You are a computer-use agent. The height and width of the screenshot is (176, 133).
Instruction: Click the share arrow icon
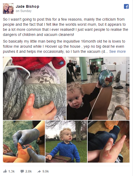point(39,171)
